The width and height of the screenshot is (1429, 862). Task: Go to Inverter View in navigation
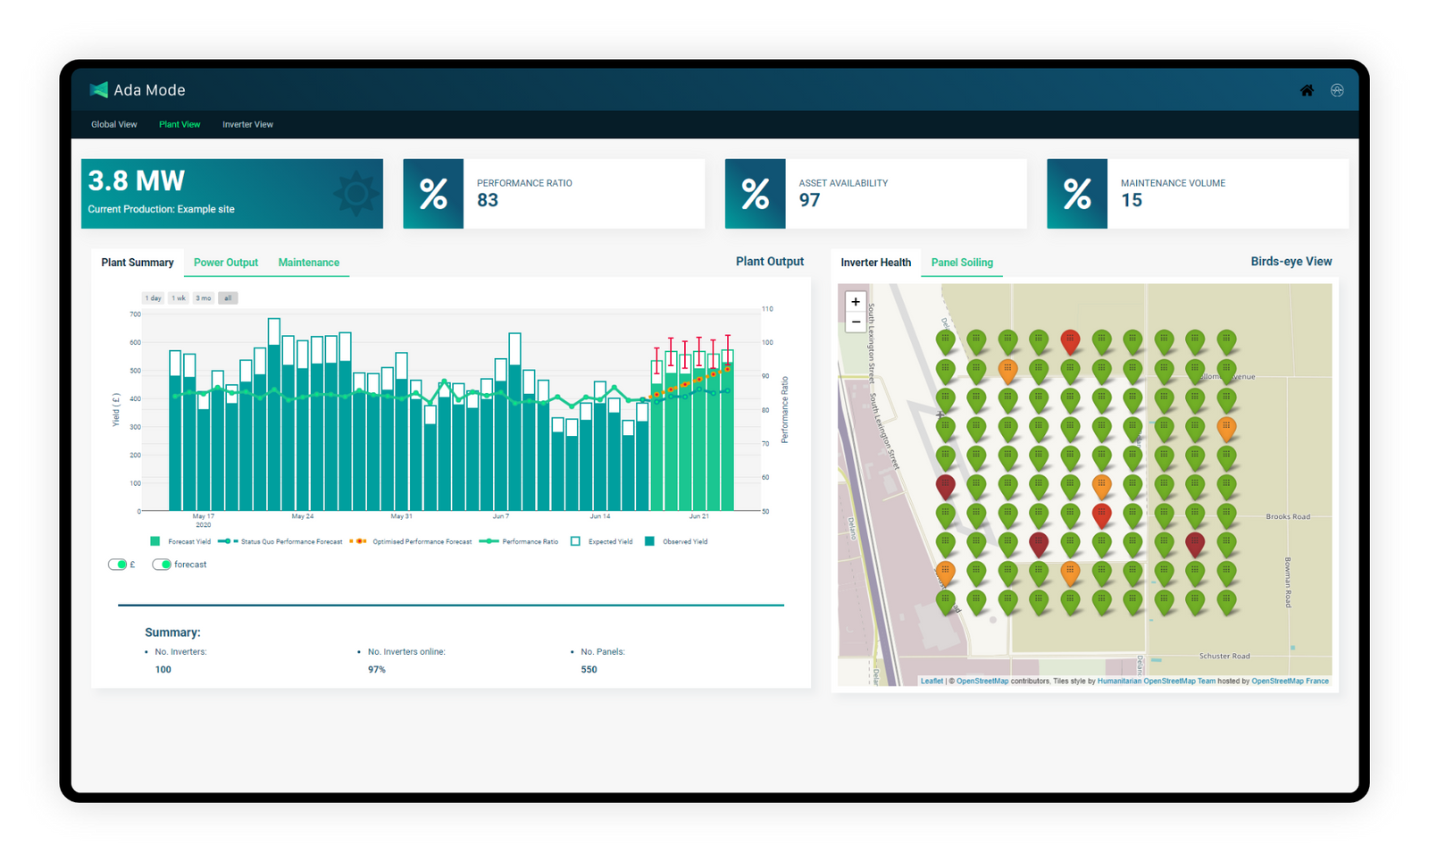click(247, 124)
